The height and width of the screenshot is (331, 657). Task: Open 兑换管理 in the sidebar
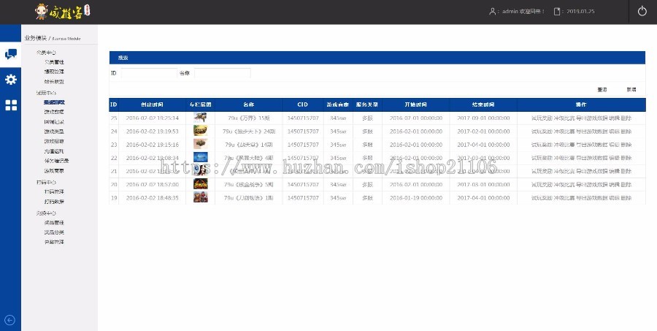point(54,242)
